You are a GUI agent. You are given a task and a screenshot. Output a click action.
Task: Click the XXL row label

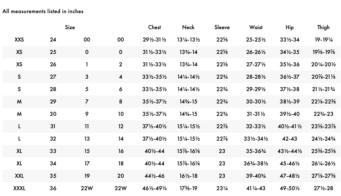[19, 176]
